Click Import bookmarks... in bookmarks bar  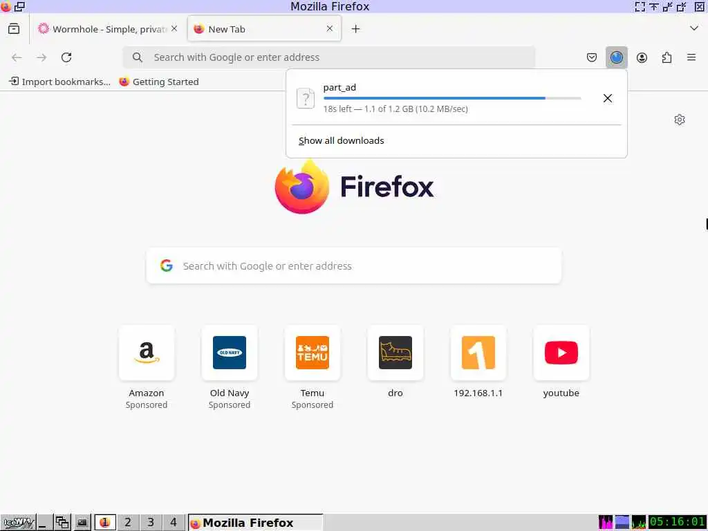tap(59, 82)
